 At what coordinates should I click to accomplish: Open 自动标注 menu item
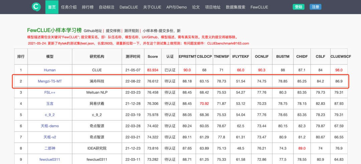pos(107,7)
